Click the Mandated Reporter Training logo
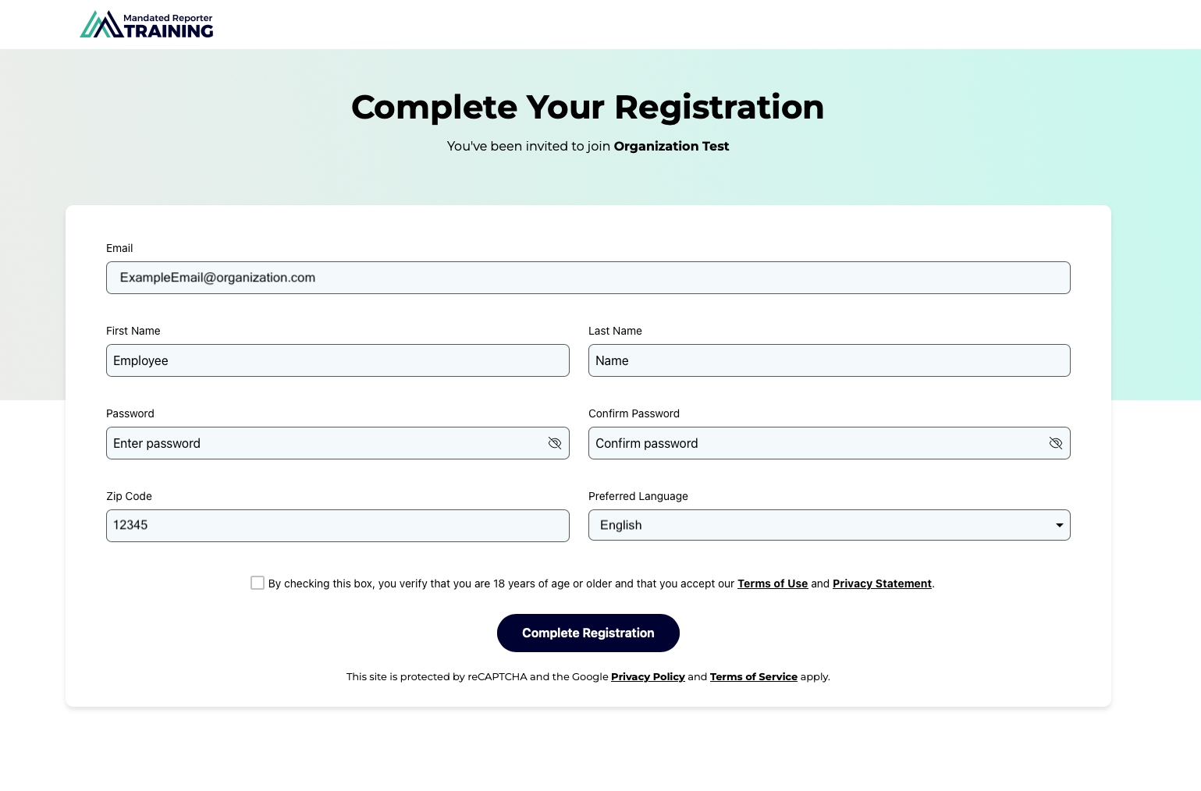The width and height of the screenshot is (1201, 791). click(147, 25)
